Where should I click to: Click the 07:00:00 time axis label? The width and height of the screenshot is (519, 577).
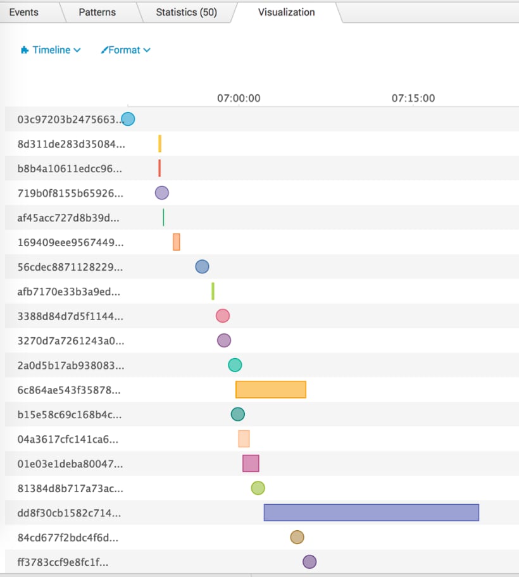239,98
